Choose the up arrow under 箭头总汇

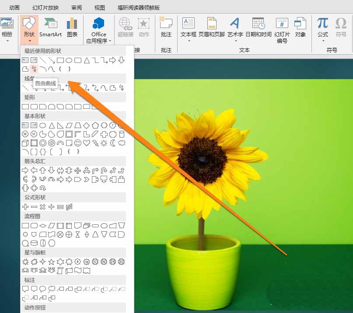pos(43,170)
